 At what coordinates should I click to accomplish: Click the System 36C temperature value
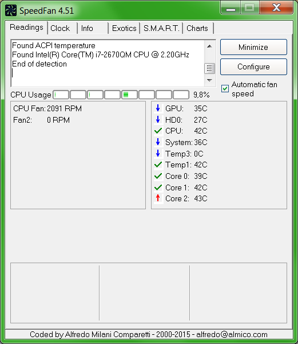201,142
